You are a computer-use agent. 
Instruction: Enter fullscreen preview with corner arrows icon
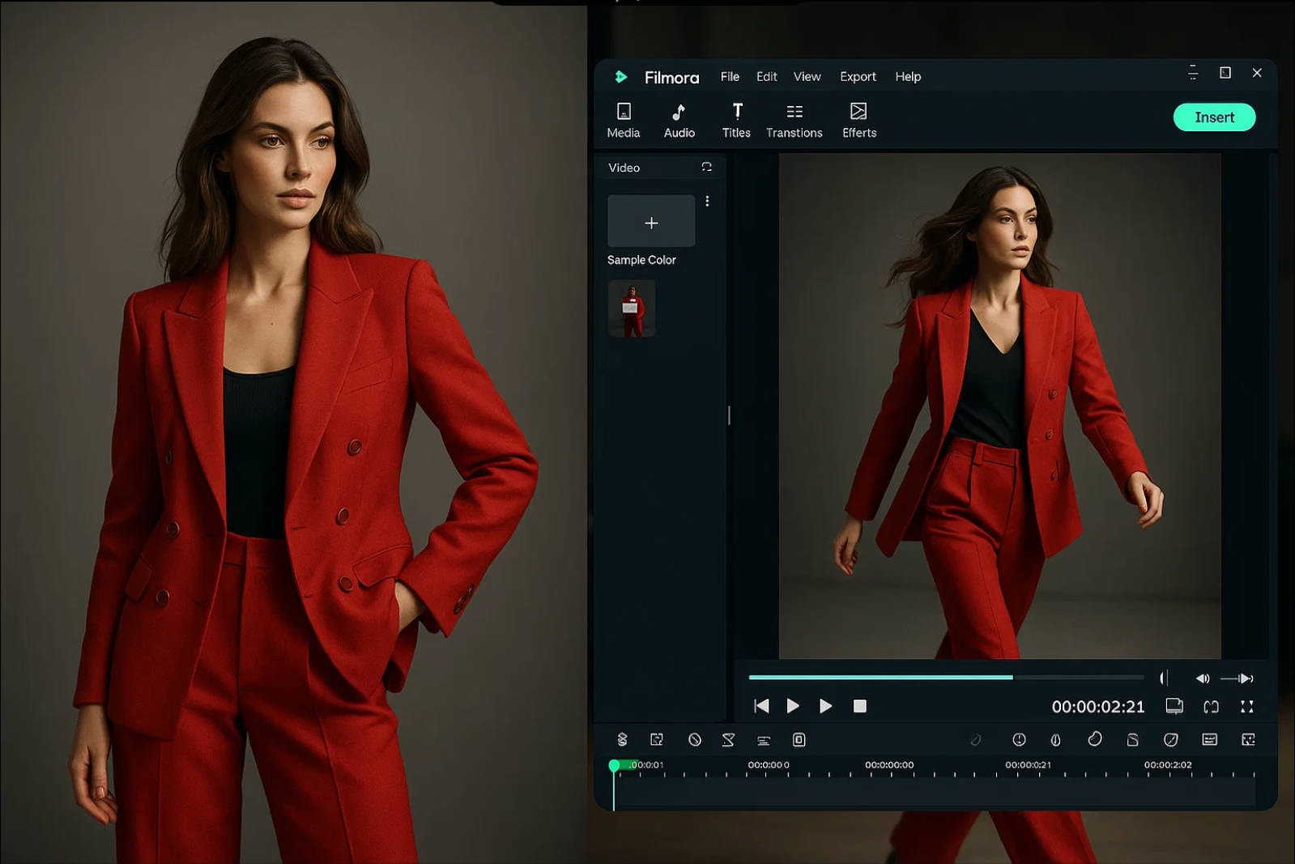pyautogui.click(x=1247, y=707)
